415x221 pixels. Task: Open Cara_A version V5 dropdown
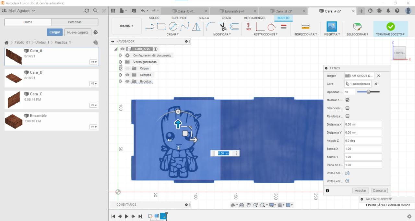pyautogui.click(x=93, y=62)
